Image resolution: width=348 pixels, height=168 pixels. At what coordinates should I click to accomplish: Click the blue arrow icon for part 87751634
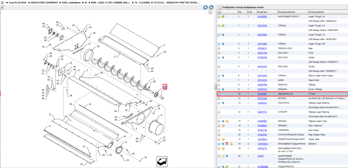pos(223,76)
